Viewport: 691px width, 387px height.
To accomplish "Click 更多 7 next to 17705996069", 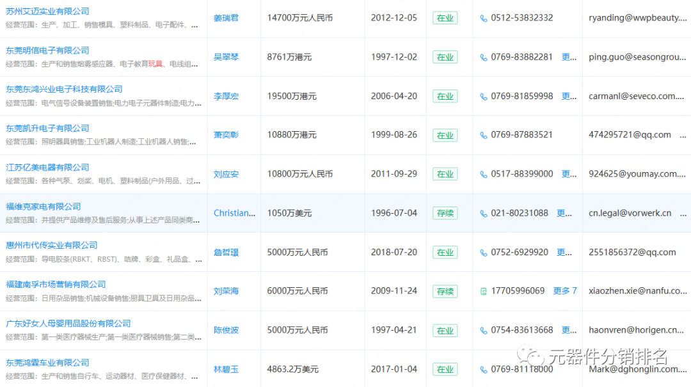I will pyautogui.click(x=565, y=291).
